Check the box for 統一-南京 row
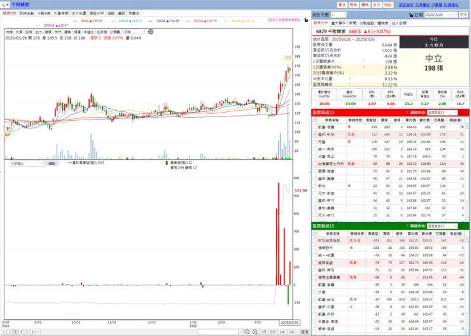The image size is (471, 336). 314,150
